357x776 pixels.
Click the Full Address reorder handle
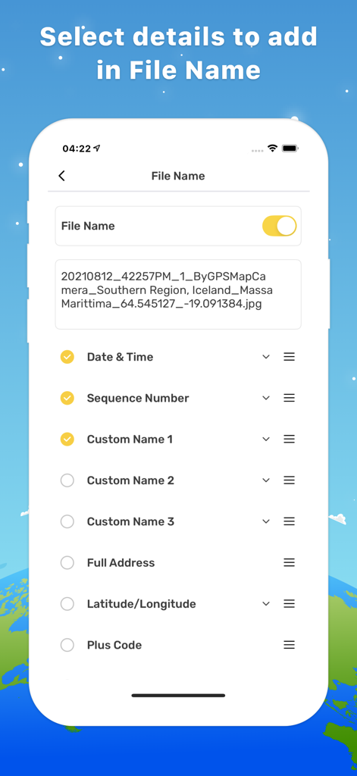click(x=290, y=563)
